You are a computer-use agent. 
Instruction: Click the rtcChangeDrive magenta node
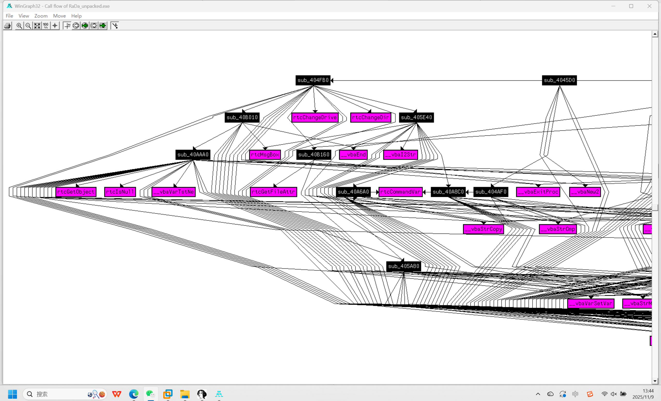[x=315, y=117]
